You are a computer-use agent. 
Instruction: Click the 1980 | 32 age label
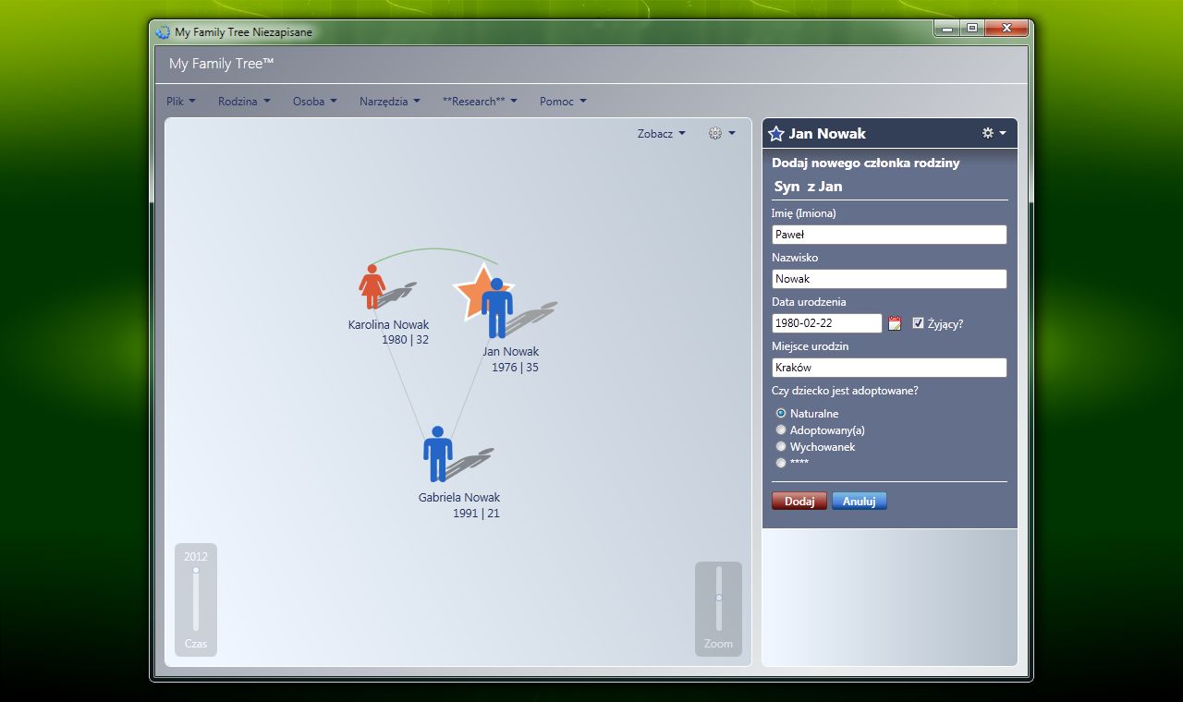(x=405, y=340)
